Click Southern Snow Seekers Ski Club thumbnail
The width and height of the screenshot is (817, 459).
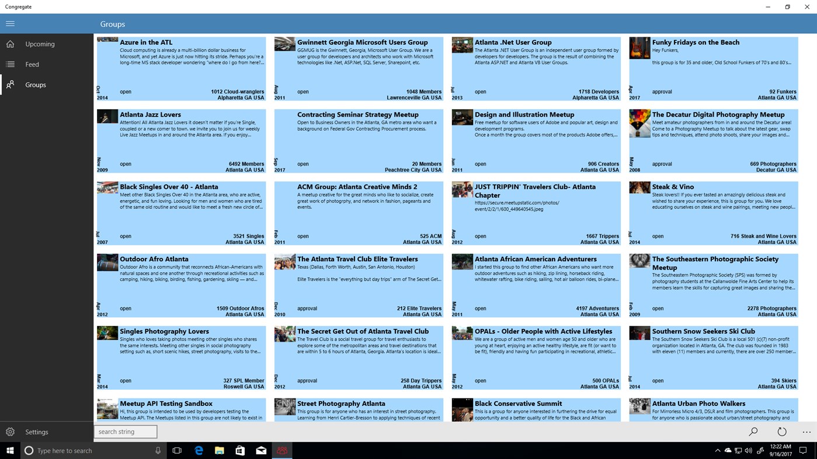[639, 333]
